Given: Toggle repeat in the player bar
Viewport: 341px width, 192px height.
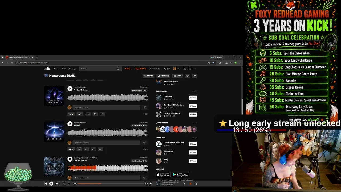Looking at the screenshot, I should click(69, 183).
